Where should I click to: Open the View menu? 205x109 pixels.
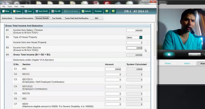(16, 6)
